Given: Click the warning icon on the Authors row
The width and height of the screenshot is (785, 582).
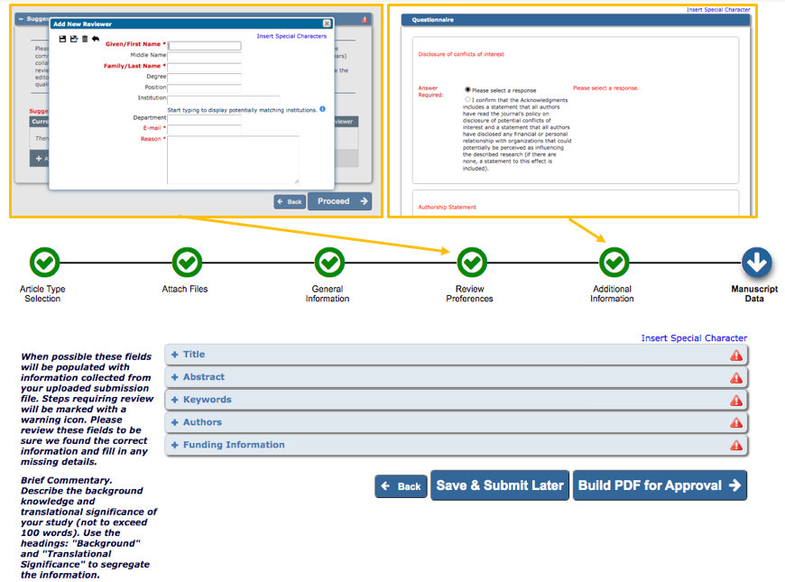Looking at the screenshot, I should pyautogui.click(x=736, y=422).
